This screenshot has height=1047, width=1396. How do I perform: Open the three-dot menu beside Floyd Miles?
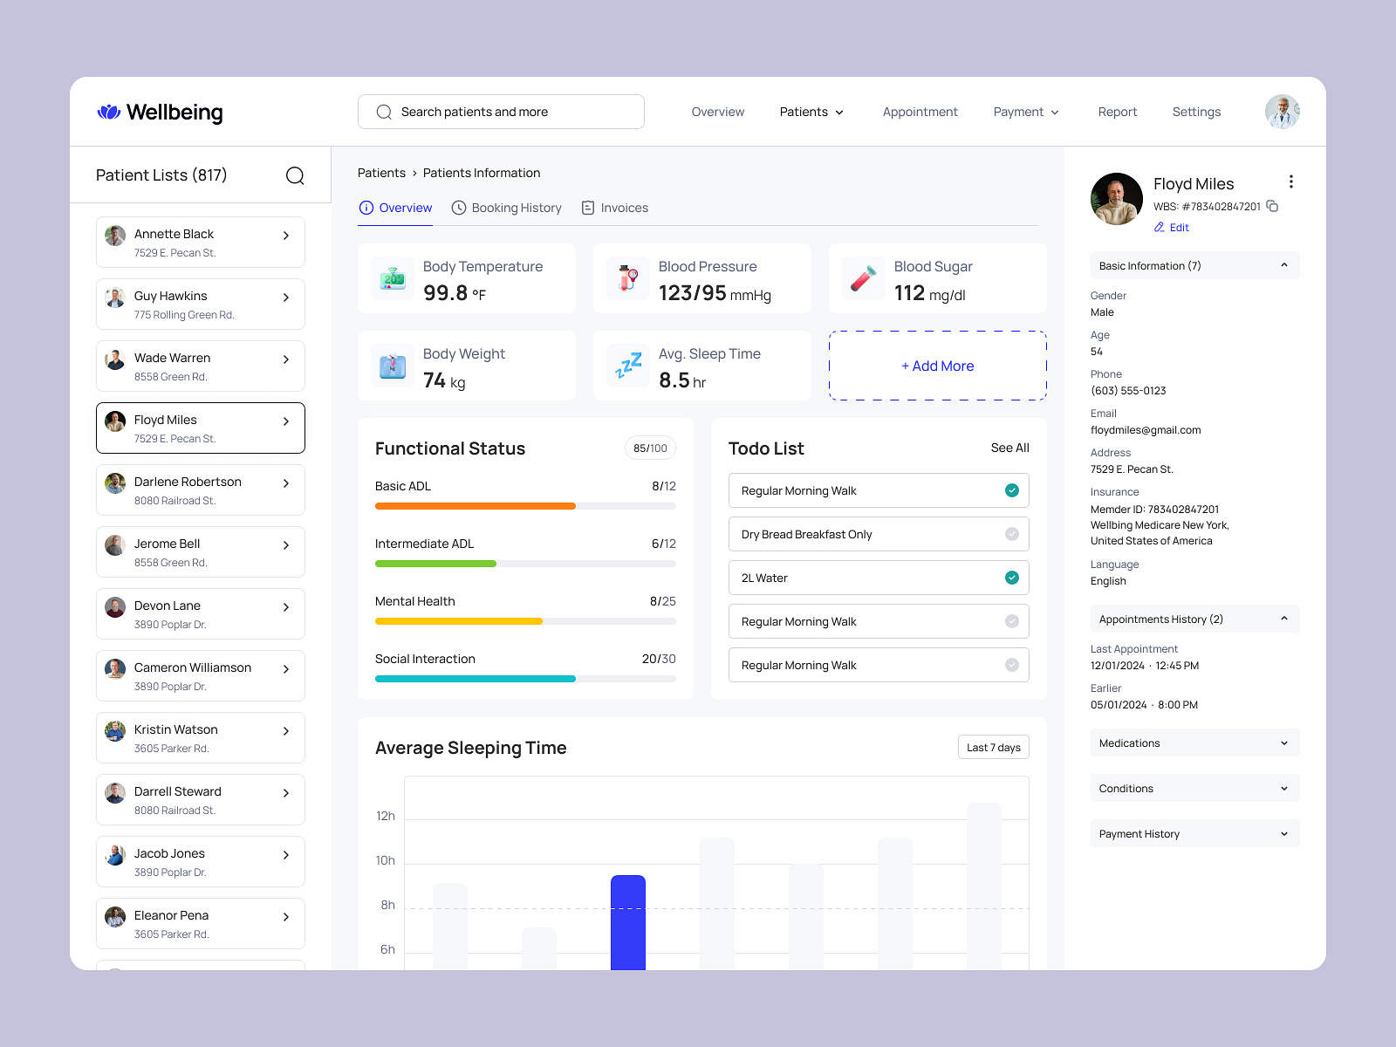tap(1290, 181)
